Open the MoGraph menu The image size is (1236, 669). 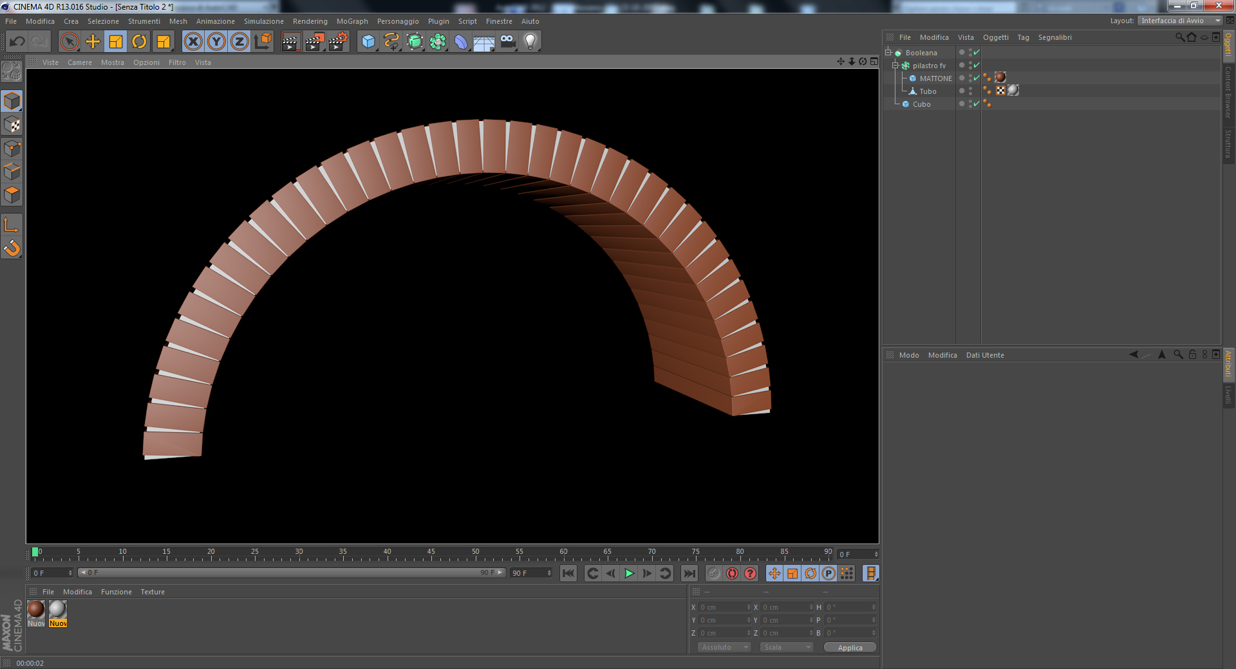[x=352, y=21]
